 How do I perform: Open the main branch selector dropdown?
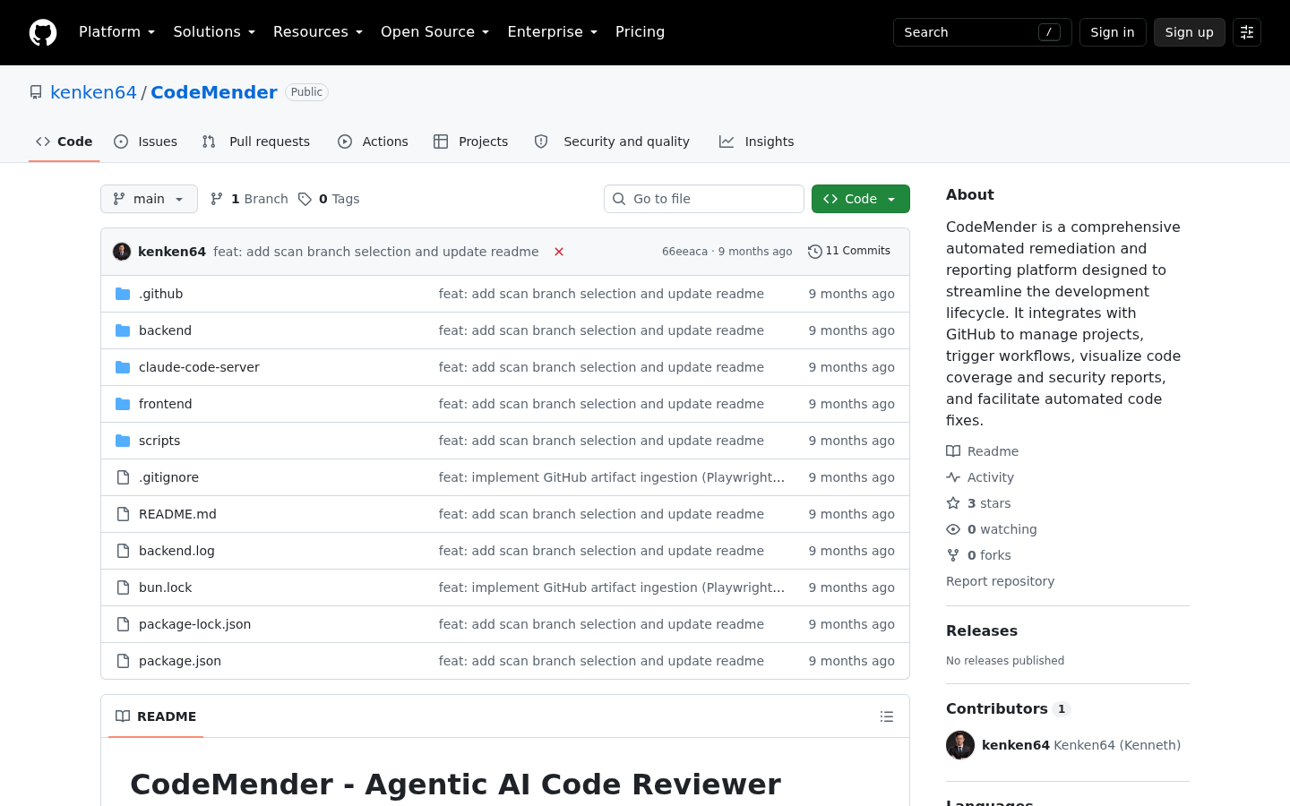point(149,199)
